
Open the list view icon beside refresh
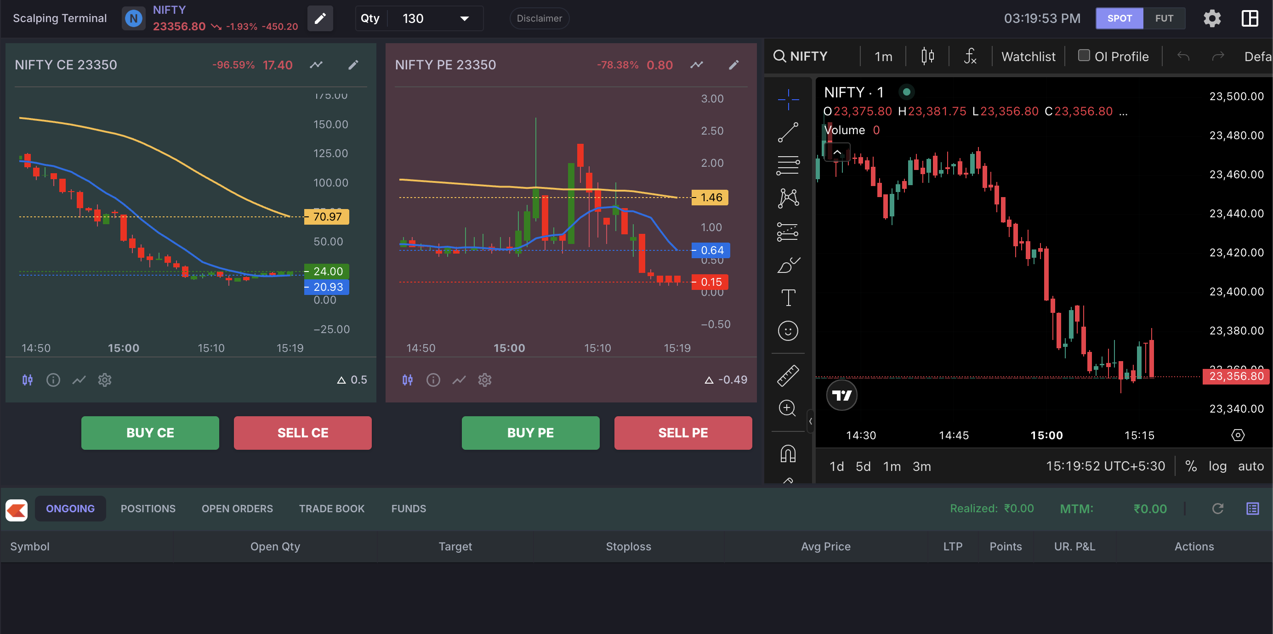pos(1252,508)
